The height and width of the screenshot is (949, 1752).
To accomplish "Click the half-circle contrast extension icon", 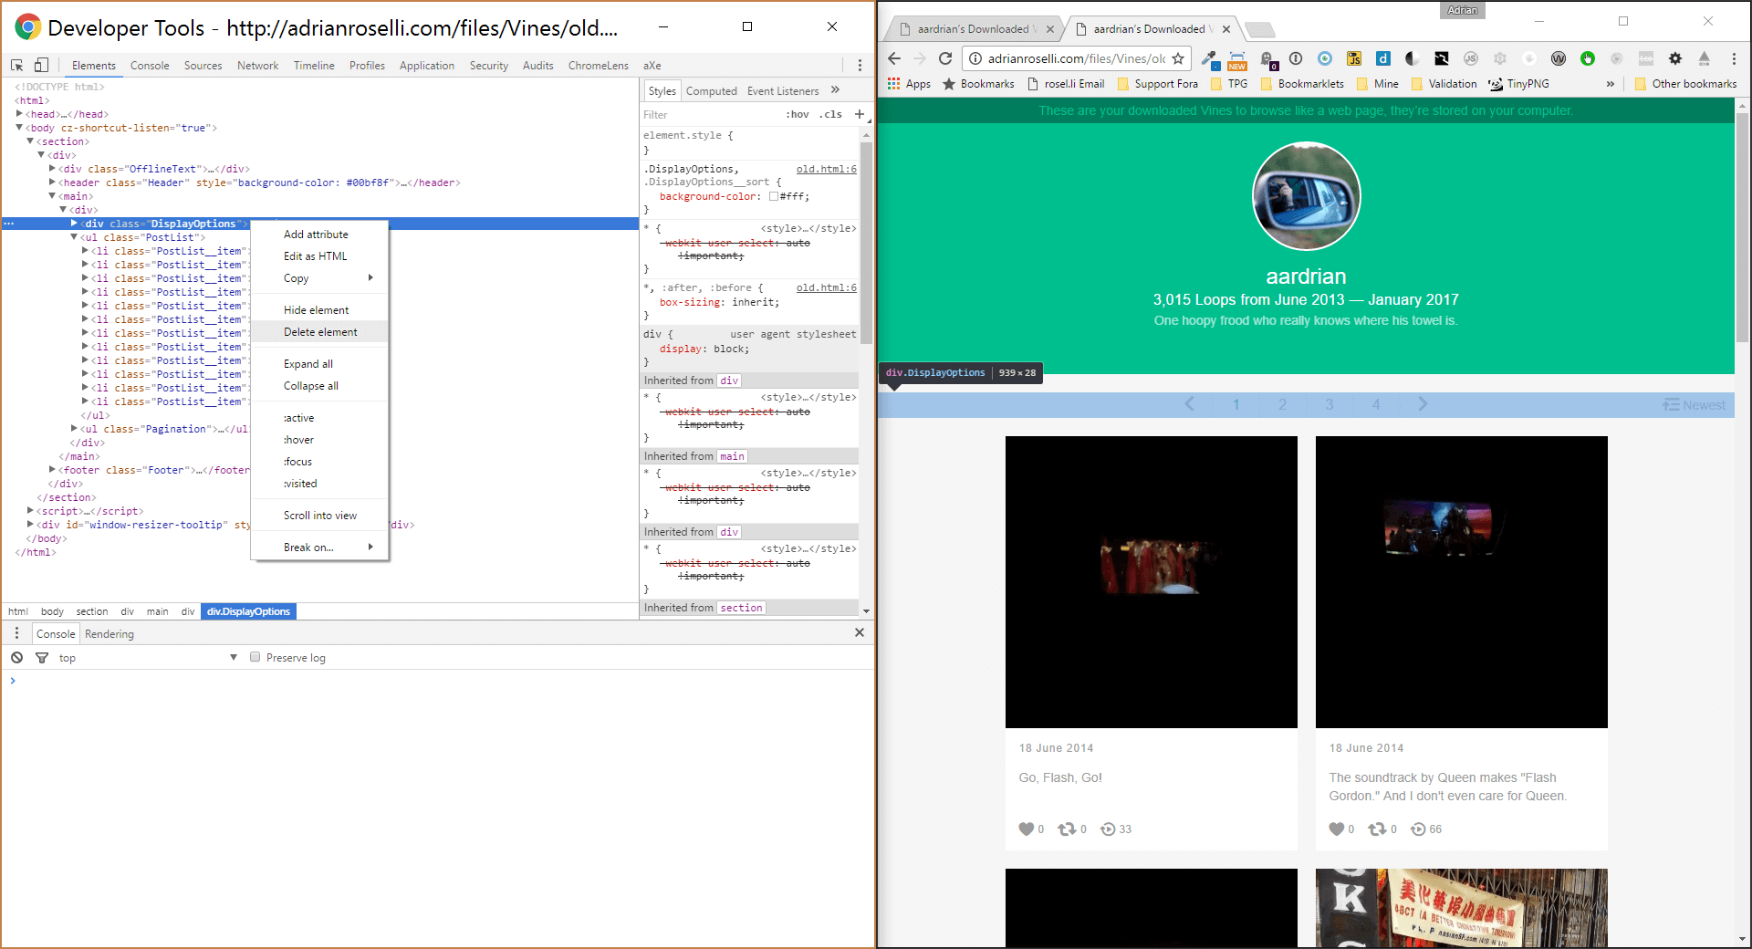I will pos(1413,58).
